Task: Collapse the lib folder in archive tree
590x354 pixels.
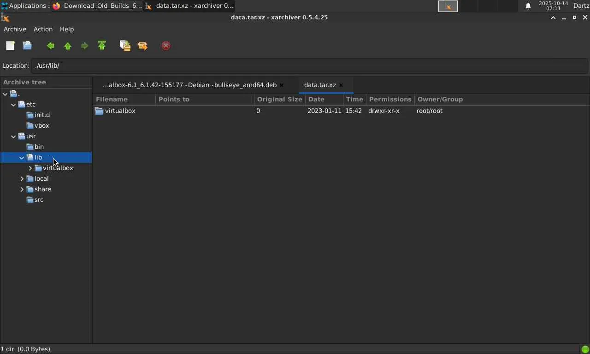Action: pos(22,158)
